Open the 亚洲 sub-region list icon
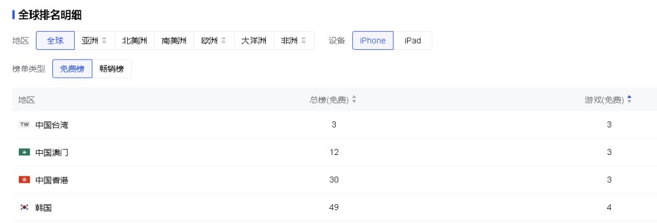 tap(105, 41)
